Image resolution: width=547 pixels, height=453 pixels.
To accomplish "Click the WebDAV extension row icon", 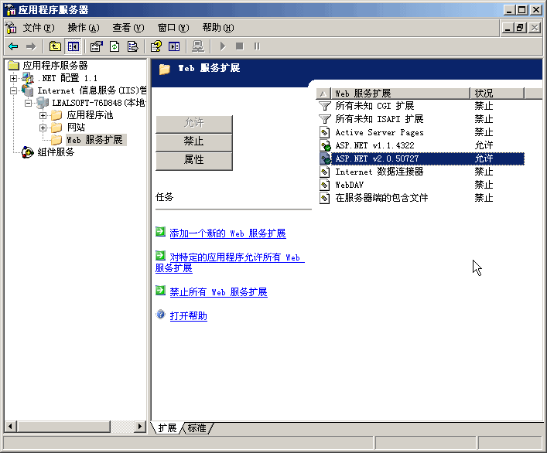I will pyautogui.click(x=324, y=185).
